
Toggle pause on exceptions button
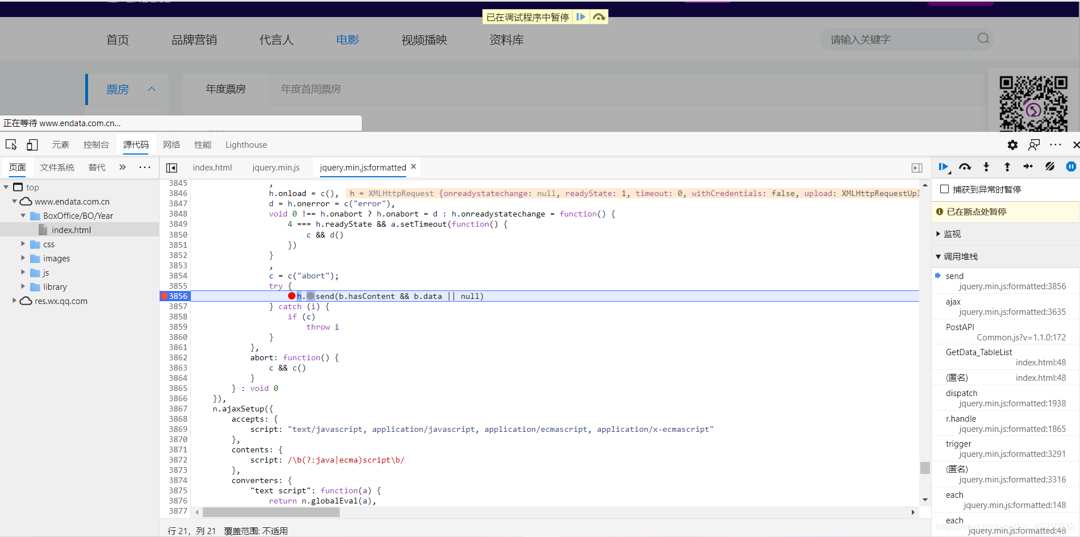pos(1071,166)
